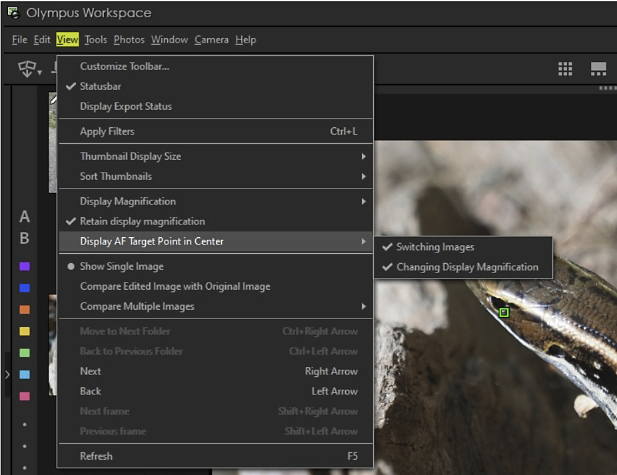
Task: Choose the Show Single Image radio option
Action: (x=121, y=266)
